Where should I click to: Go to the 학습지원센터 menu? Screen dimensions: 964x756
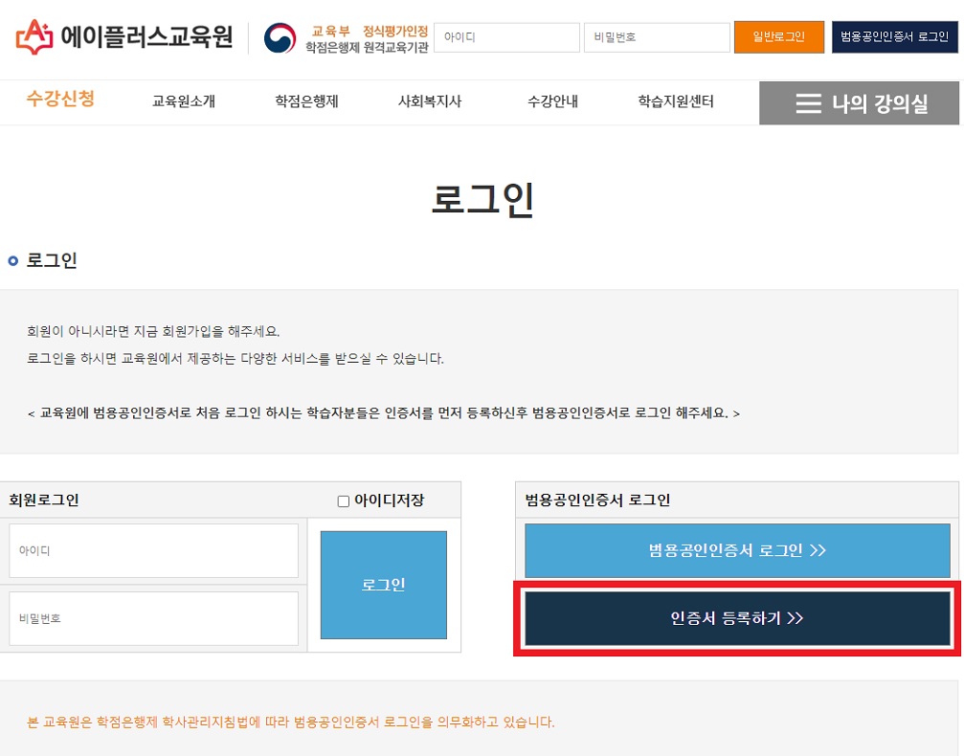(x=676, y=102)
